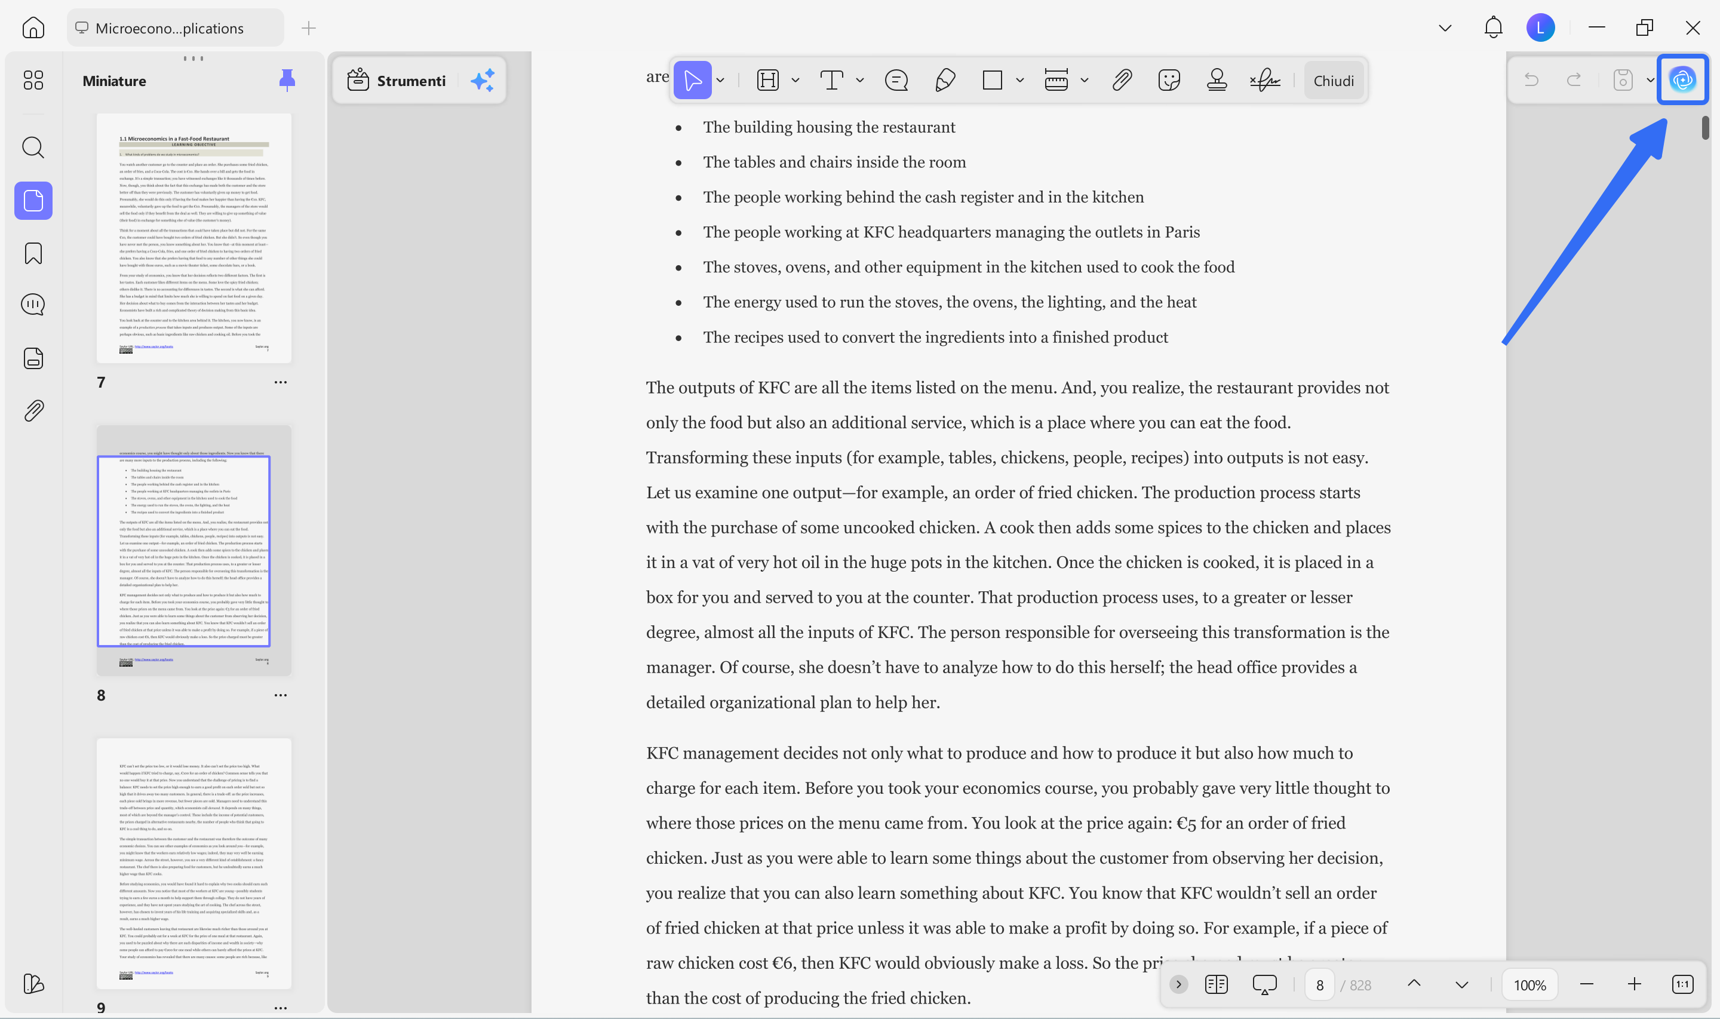The height and width of the screenshot is (1019, 1720).
Task: Open the AI assistant icon at top right
Action: (1682, 79)
